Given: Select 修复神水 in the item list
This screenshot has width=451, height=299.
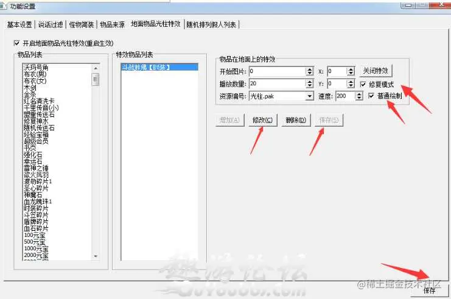Looking at the screenshot, I should pos(36,121).
